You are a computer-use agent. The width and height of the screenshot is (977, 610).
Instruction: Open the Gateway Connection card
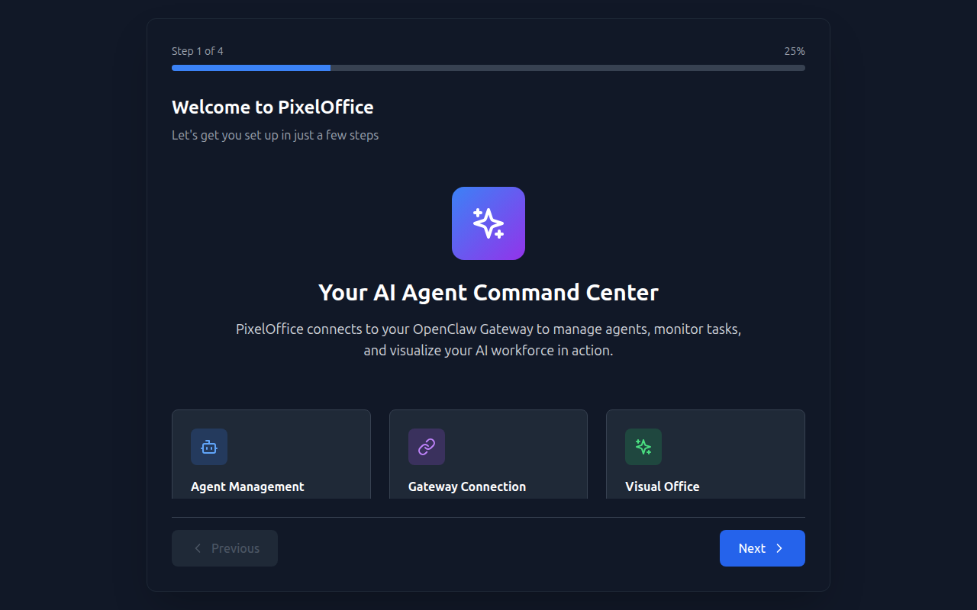pos(488,454)
